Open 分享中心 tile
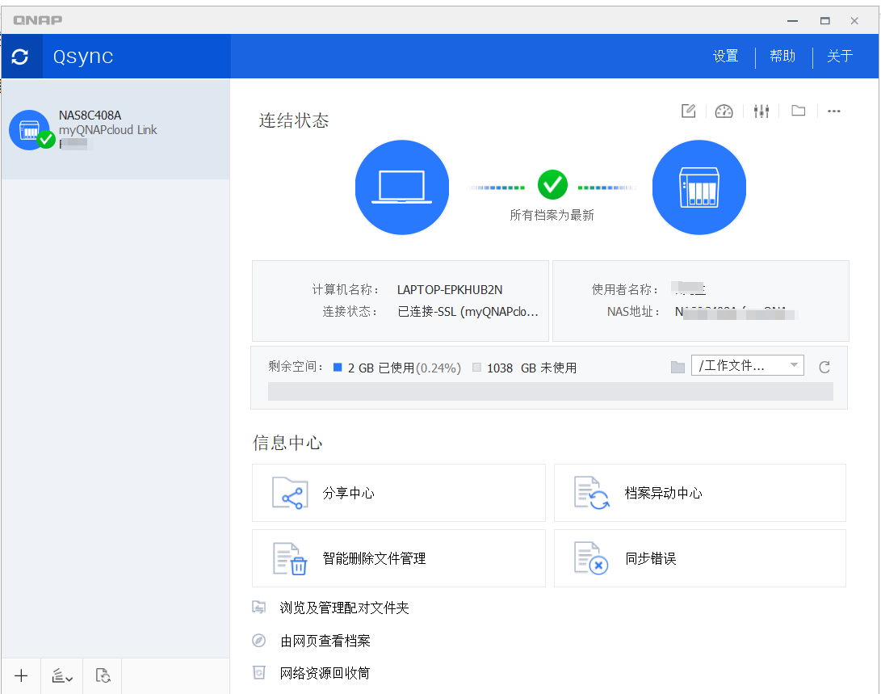The image size is (881, 694). (399, 493)
